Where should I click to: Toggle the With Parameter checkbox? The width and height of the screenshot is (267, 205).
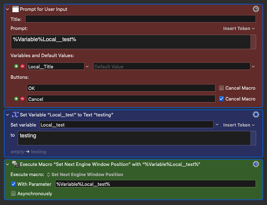coord(14,184)
